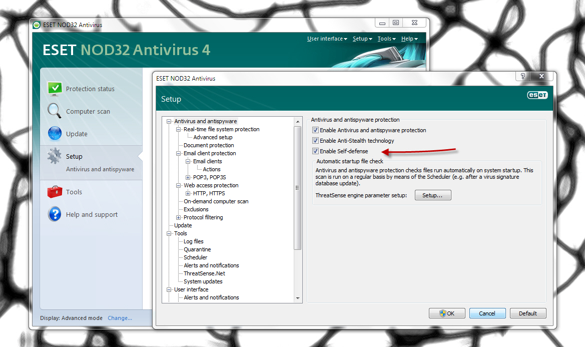Select System updates tree item
The image size is (585, 347).
(x=203, y=282)
